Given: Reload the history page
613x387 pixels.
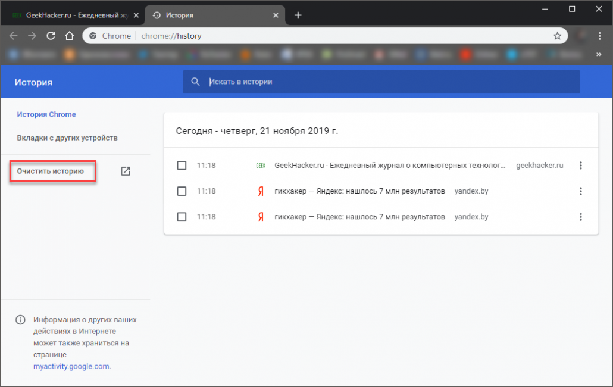Looking at the screenshot, I should [51, 36].
